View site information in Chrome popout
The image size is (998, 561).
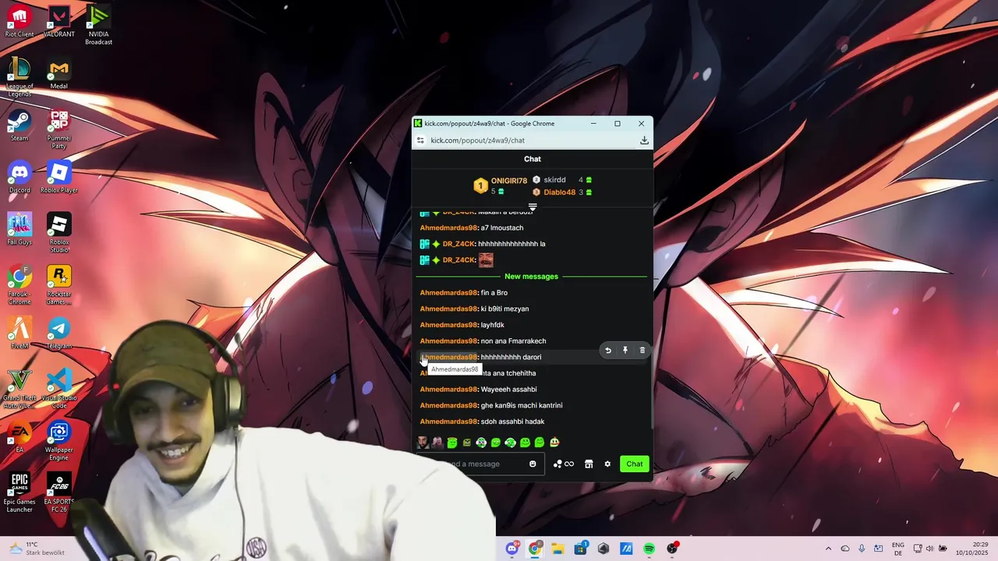pos(420,140)
